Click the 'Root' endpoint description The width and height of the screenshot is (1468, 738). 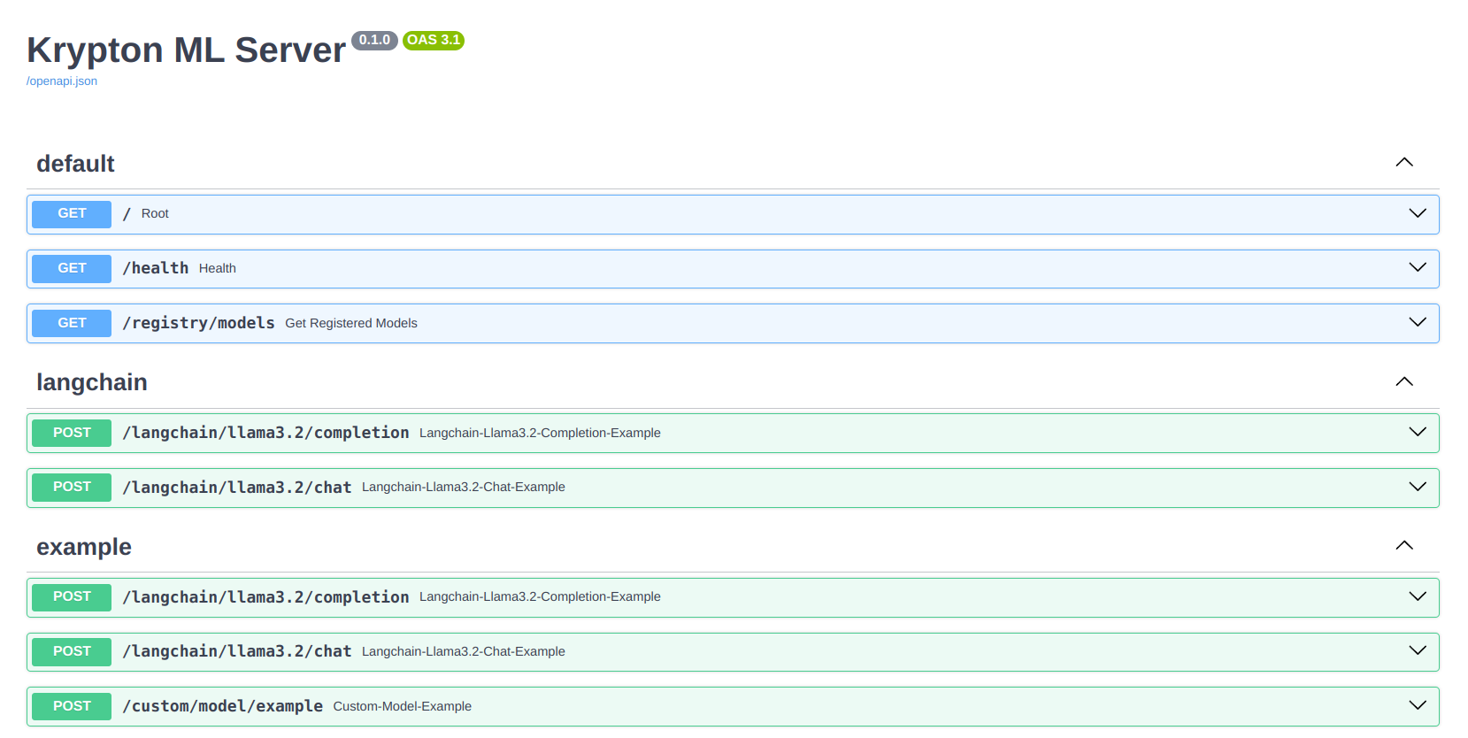(155, 214)
